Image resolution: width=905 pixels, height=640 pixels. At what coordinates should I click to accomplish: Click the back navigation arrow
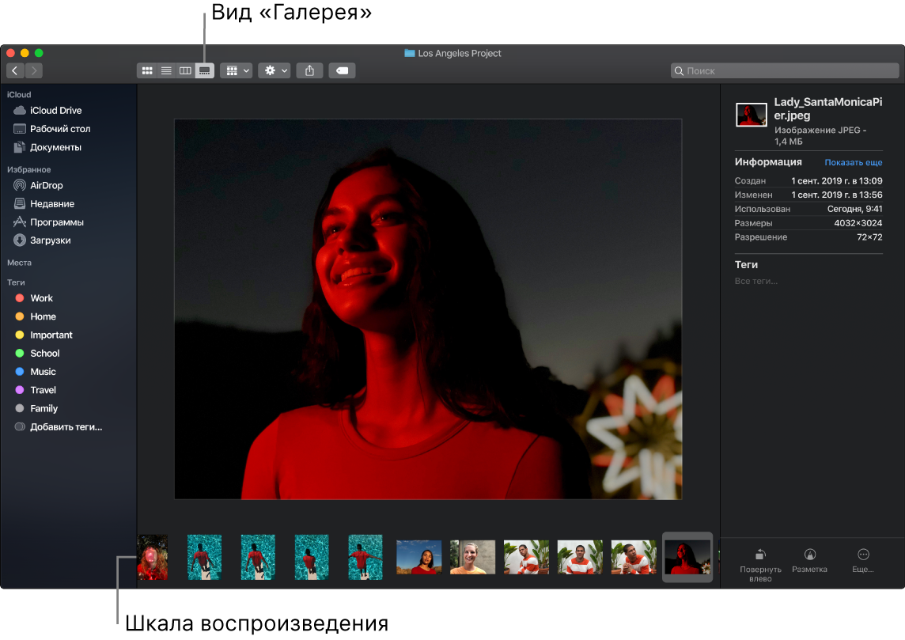pyautogui.click(x=14, y=70)
